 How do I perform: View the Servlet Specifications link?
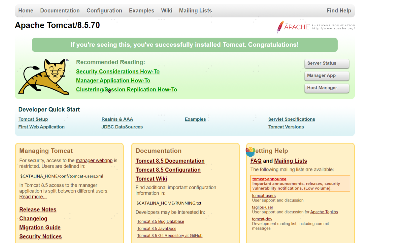(x=292, y=119)
